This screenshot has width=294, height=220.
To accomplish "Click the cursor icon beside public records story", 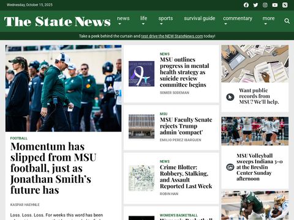I will point(230,97).
